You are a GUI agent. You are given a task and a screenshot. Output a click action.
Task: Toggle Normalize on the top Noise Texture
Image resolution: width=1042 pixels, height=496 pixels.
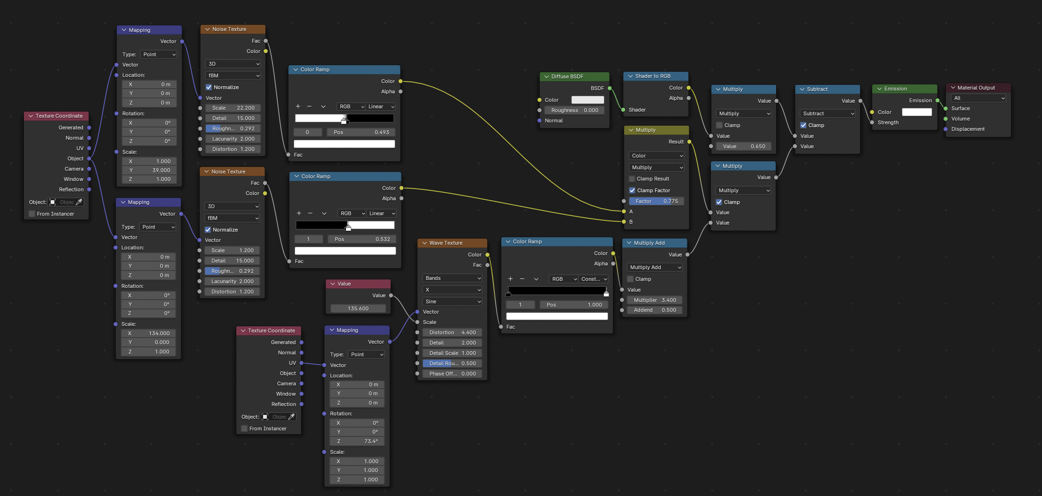tap(208, 87)
